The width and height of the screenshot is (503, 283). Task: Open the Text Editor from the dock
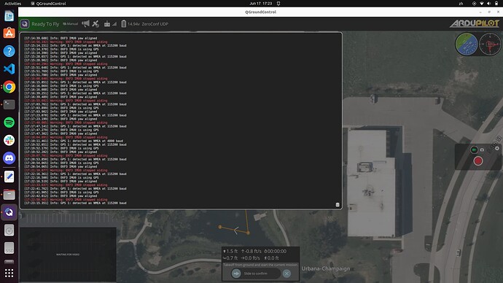[x=9, y=177]
